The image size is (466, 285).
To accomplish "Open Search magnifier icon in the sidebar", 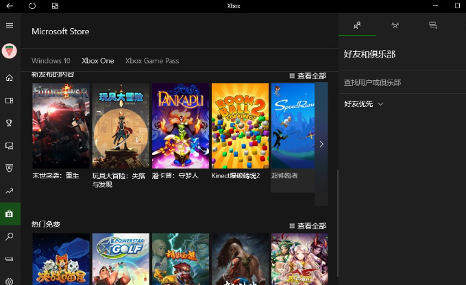I will tap(10, 236).
